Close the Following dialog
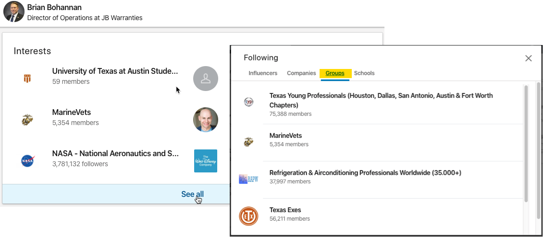544x239 pixels. click(x=529, y=58)
